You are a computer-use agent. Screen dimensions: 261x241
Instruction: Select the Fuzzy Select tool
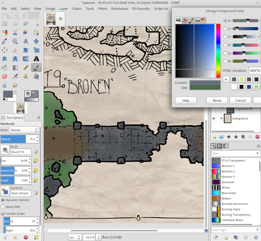click(x=37, y=23)
